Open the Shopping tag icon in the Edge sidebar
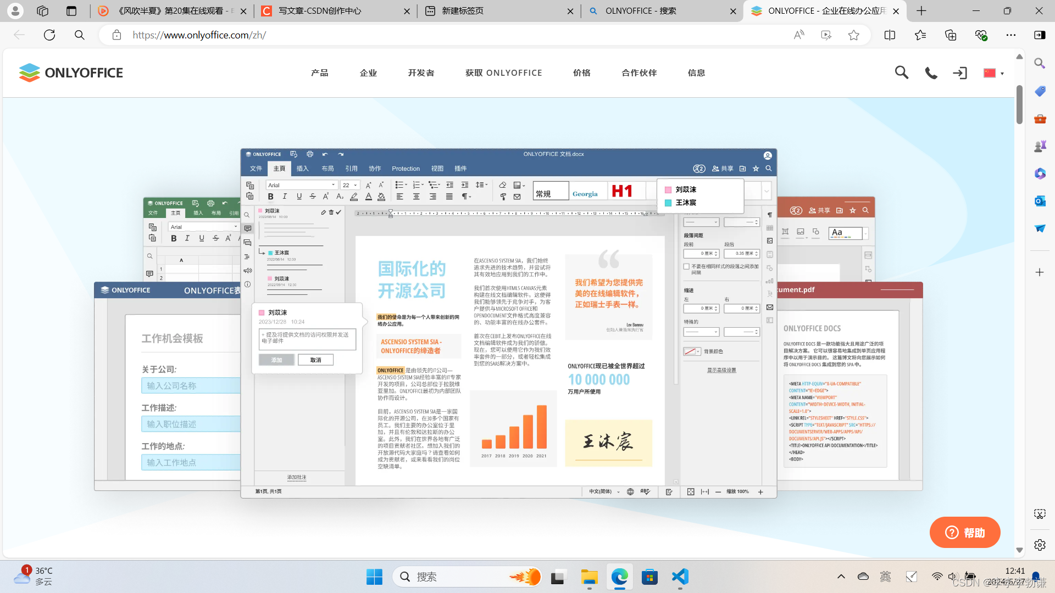1055x593 pixels. coord(1040,91)
